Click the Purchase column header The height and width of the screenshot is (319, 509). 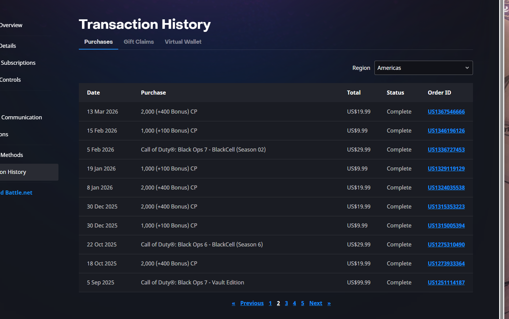153,93
